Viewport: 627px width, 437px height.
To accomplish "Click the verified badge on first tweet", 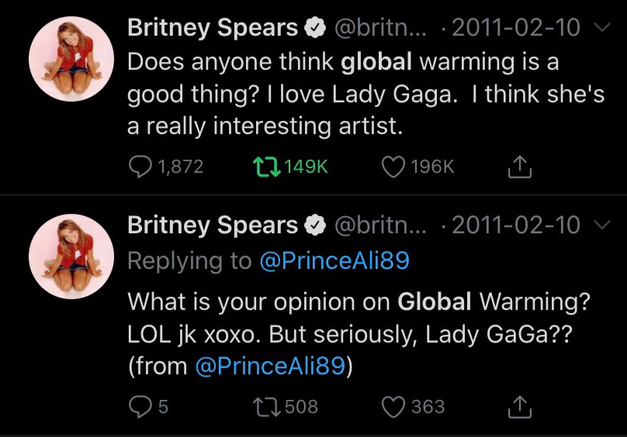I will click(314, 29).
